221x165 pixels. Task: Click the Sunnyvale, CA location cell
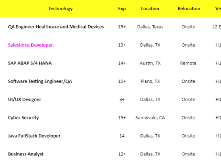(x=150, y=118)
